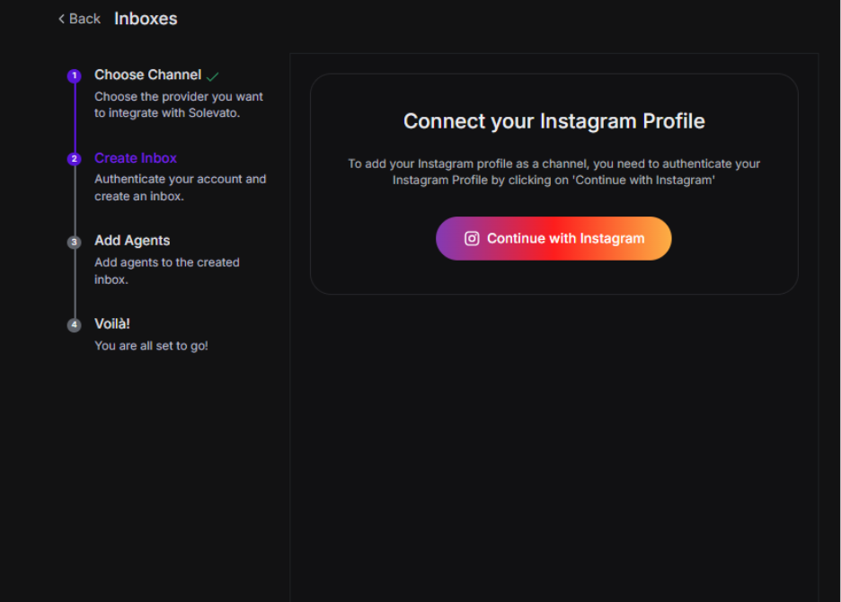Click the step 2 numbered circle
This screenshot has width=841, height=602.
74,159
